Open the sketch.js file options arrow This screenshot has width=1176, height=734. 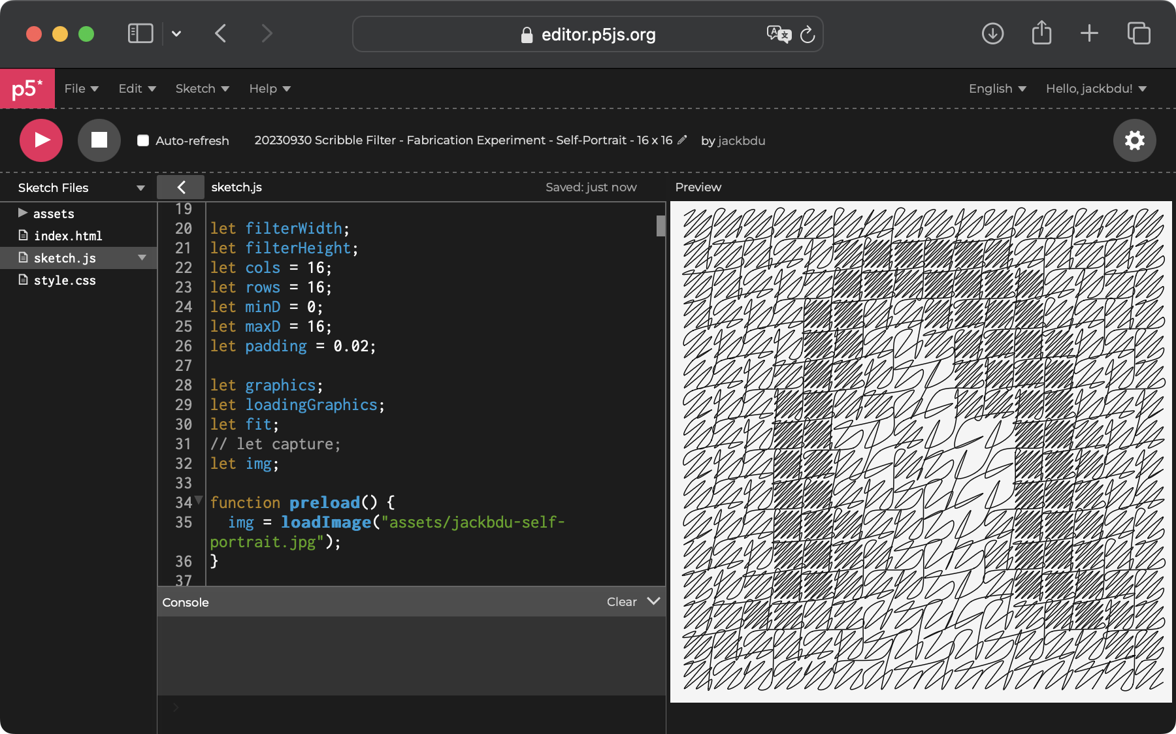pos(142,258)
